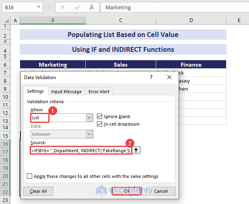
Task: Click the formula bar Cancel X icon
Action: point(63,7)
